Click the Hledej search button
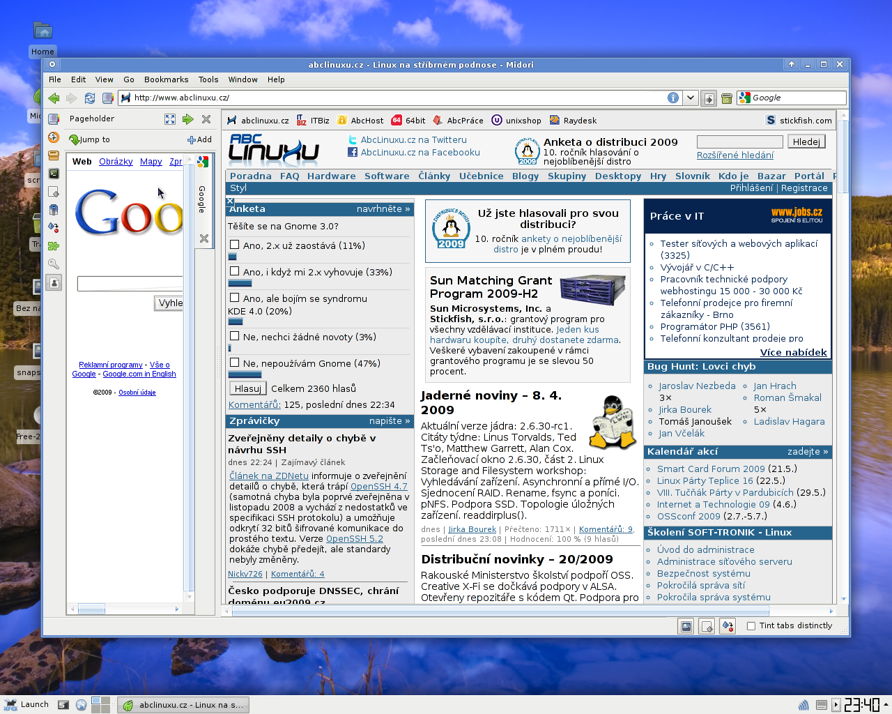The width and height of the screenshot is (892, 714). (806, 142)
